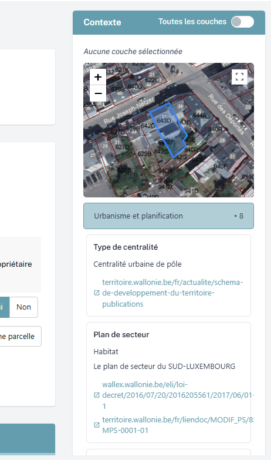The image size is (271, 460).
Task: Click the Le plan de secteur du SUD-LUXEMBOURG text
Action: (164, 367)
